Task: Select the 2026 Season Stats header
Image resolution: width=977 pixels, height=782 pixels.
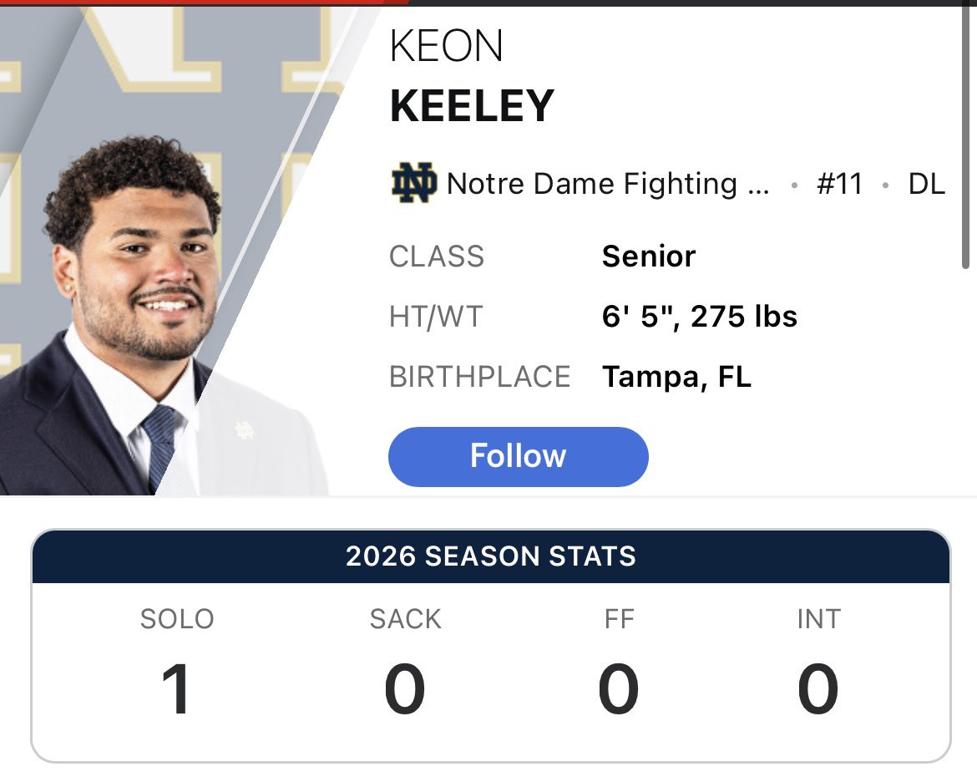Action: tap(491, 556)
